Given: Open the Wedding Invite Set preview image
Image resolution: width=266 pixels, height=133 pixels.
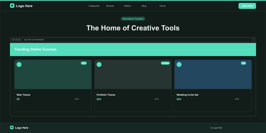Looking at the screenshot, I should coord(213,74).
